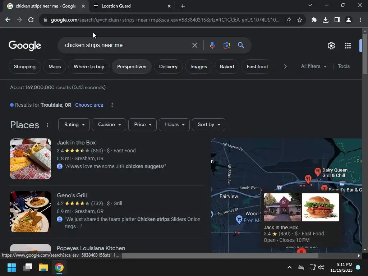
Task: Open the Hours filter dropdown
Action: point(174,125)
